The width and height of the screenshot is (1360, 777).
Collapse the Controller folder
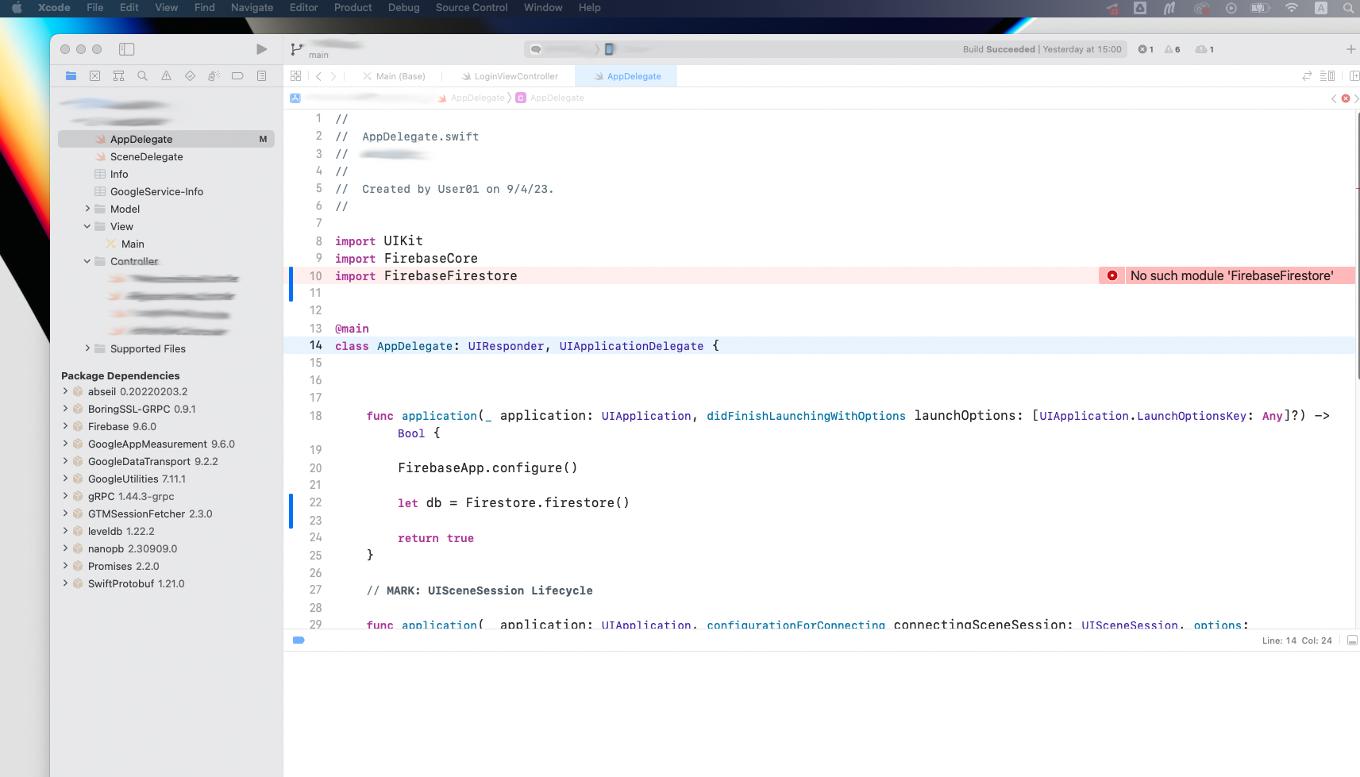[x=87, y=261]
